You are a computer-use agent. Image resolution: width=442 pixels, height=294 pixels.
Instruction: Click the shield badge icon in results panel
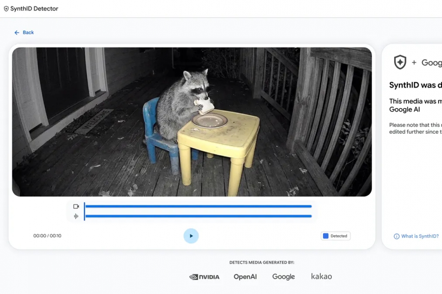(x=400, y=62)
